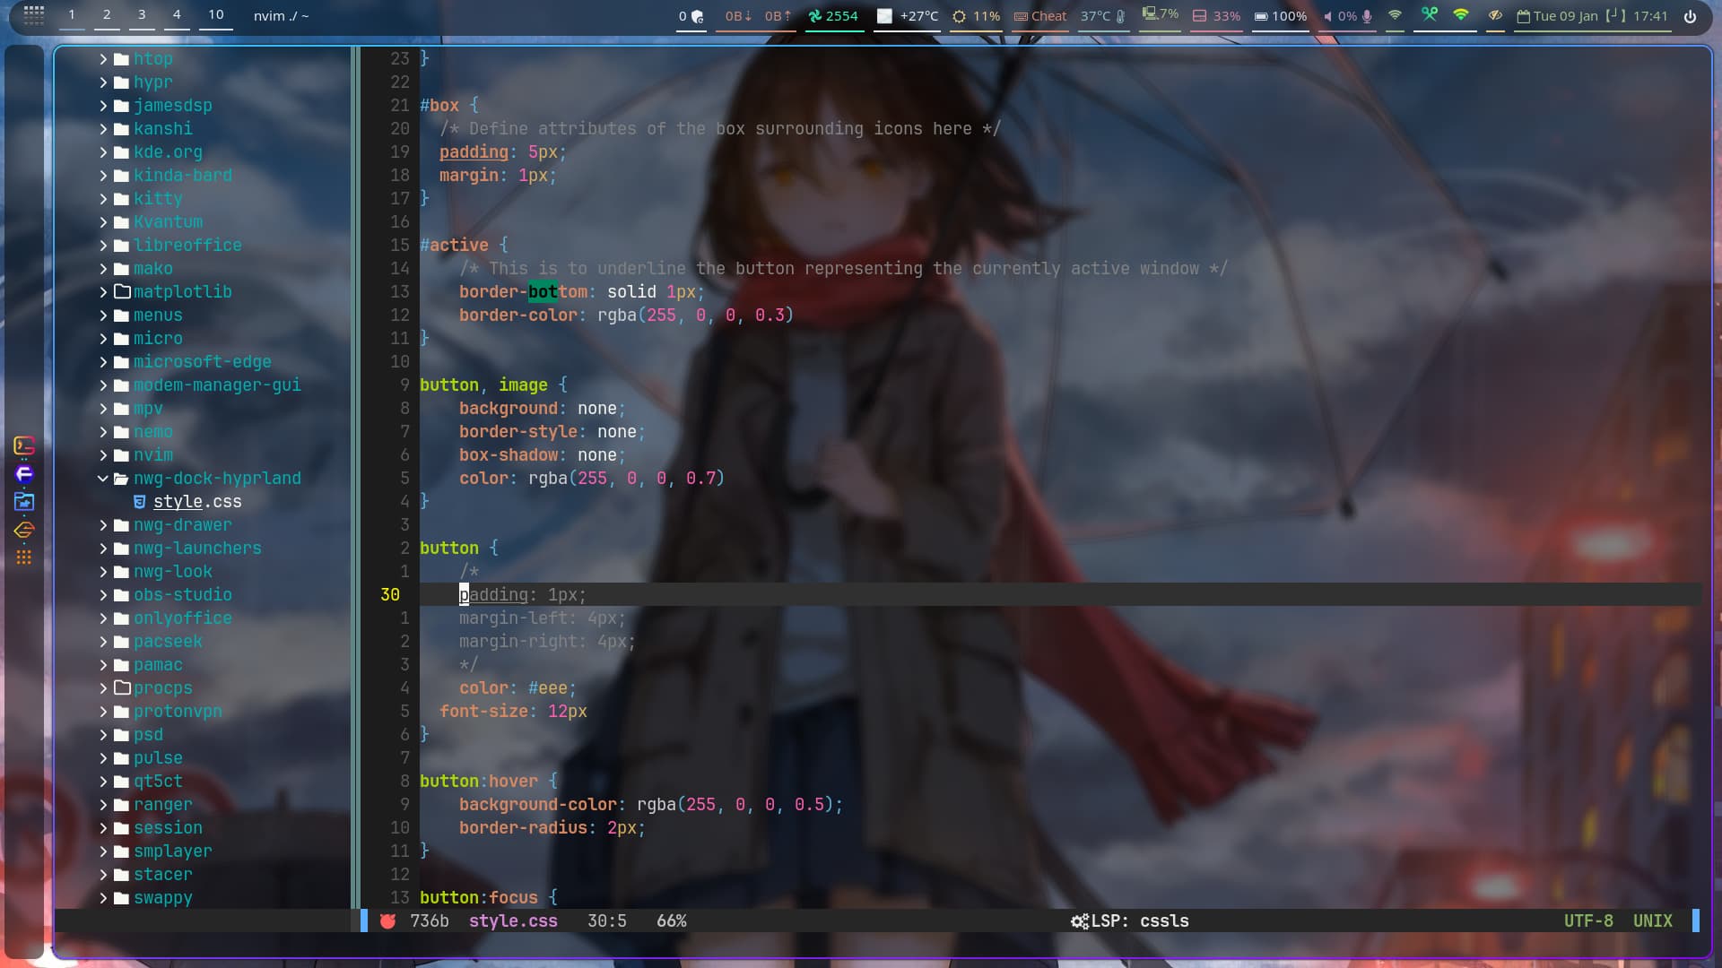This screenshot has width=1722, height=968.
Task: Click the clock showing 17:41
Action: (1650, 16)
